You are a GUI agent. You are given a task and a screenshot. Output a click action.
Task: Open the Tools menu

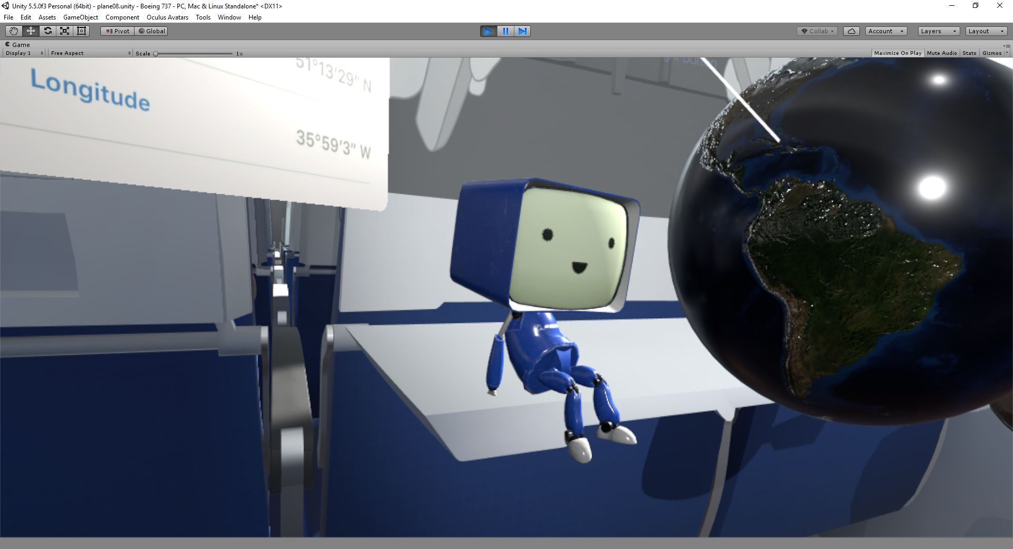tap(203, 17)
